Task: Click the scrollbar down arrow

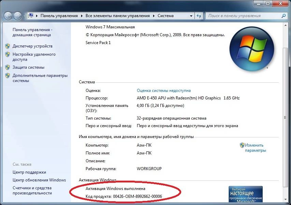Action: [286, 200]
